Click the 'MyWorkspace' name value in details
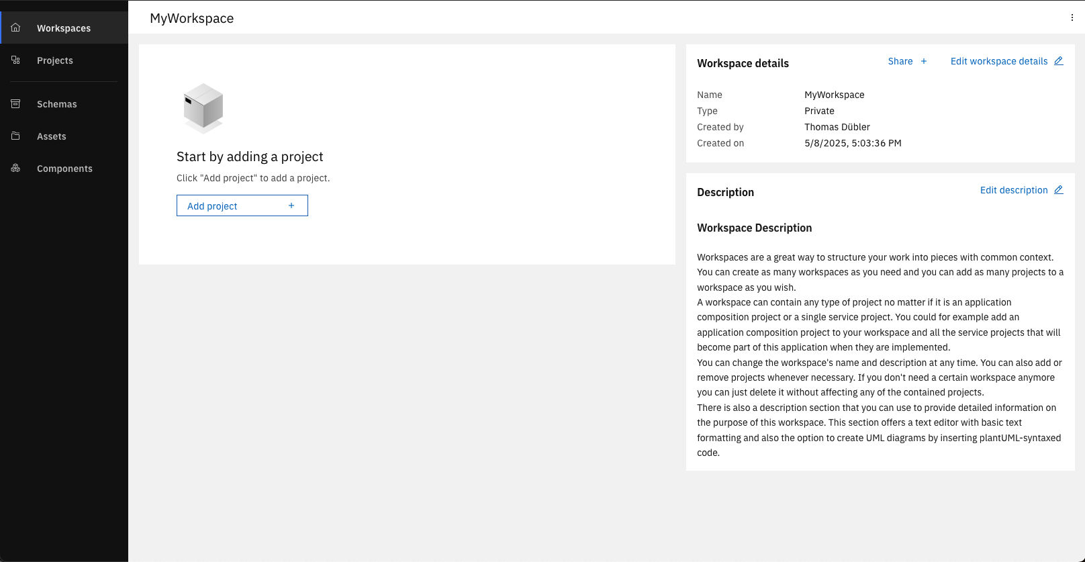Image resolution: width=1085 pixels, height=562 pixels. 835,95
